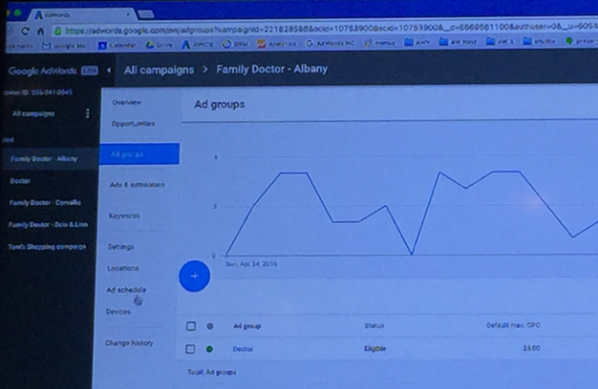Open the Overview page

coord(127,102)
